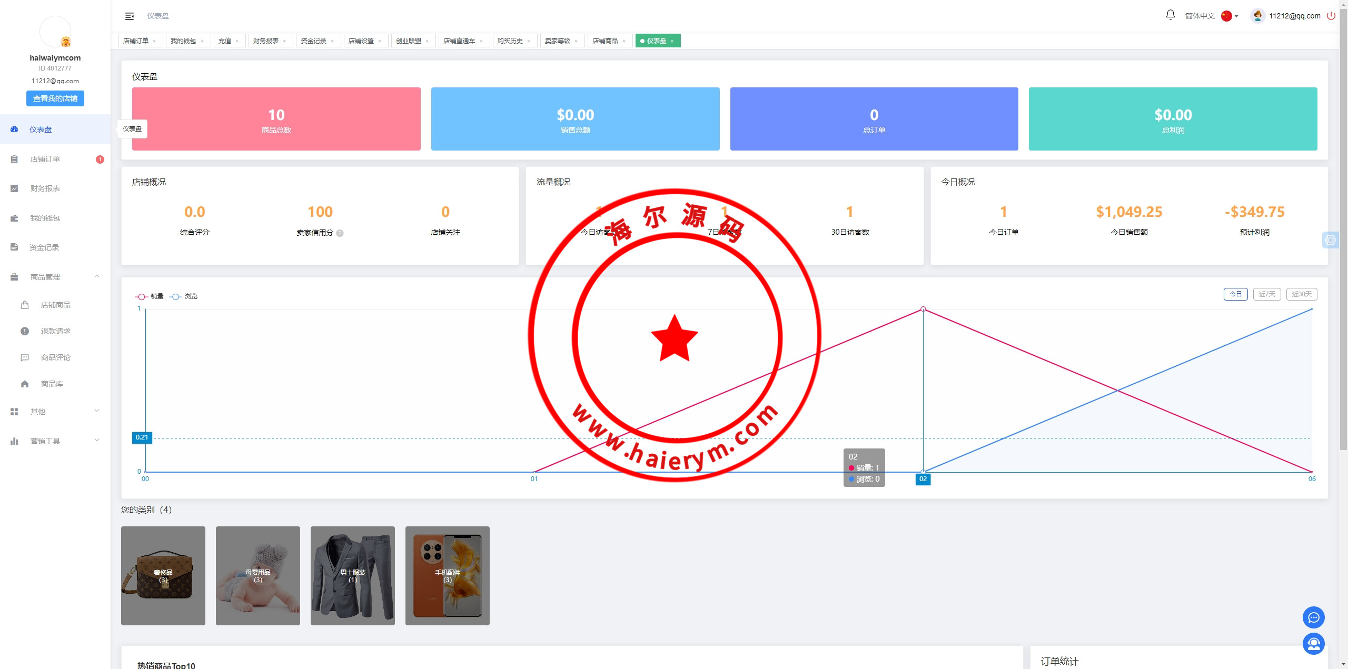Screen dimensions: 1348x669
Task: Open the settings gear on right edge
Action: [1331, 240]
